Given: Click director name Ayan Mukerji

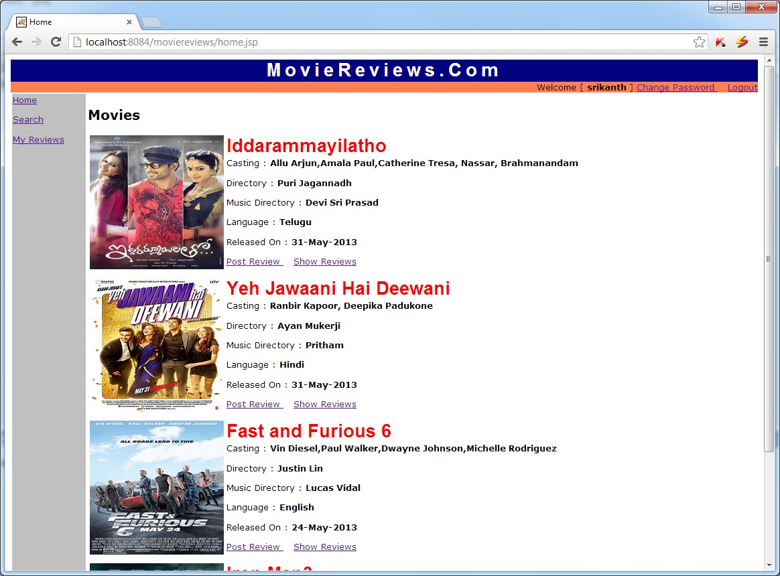Looking at the screenshot, I should click(309, 326).
